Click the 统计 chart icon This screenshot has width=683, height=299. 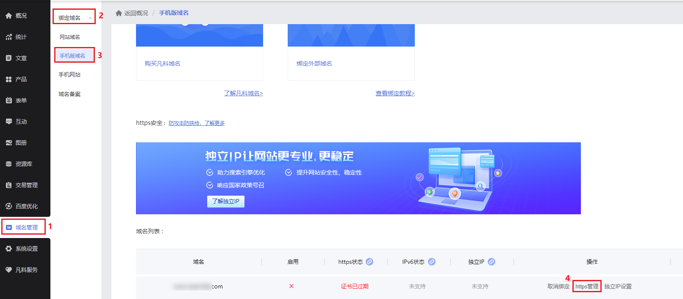[x=8, y=37]
